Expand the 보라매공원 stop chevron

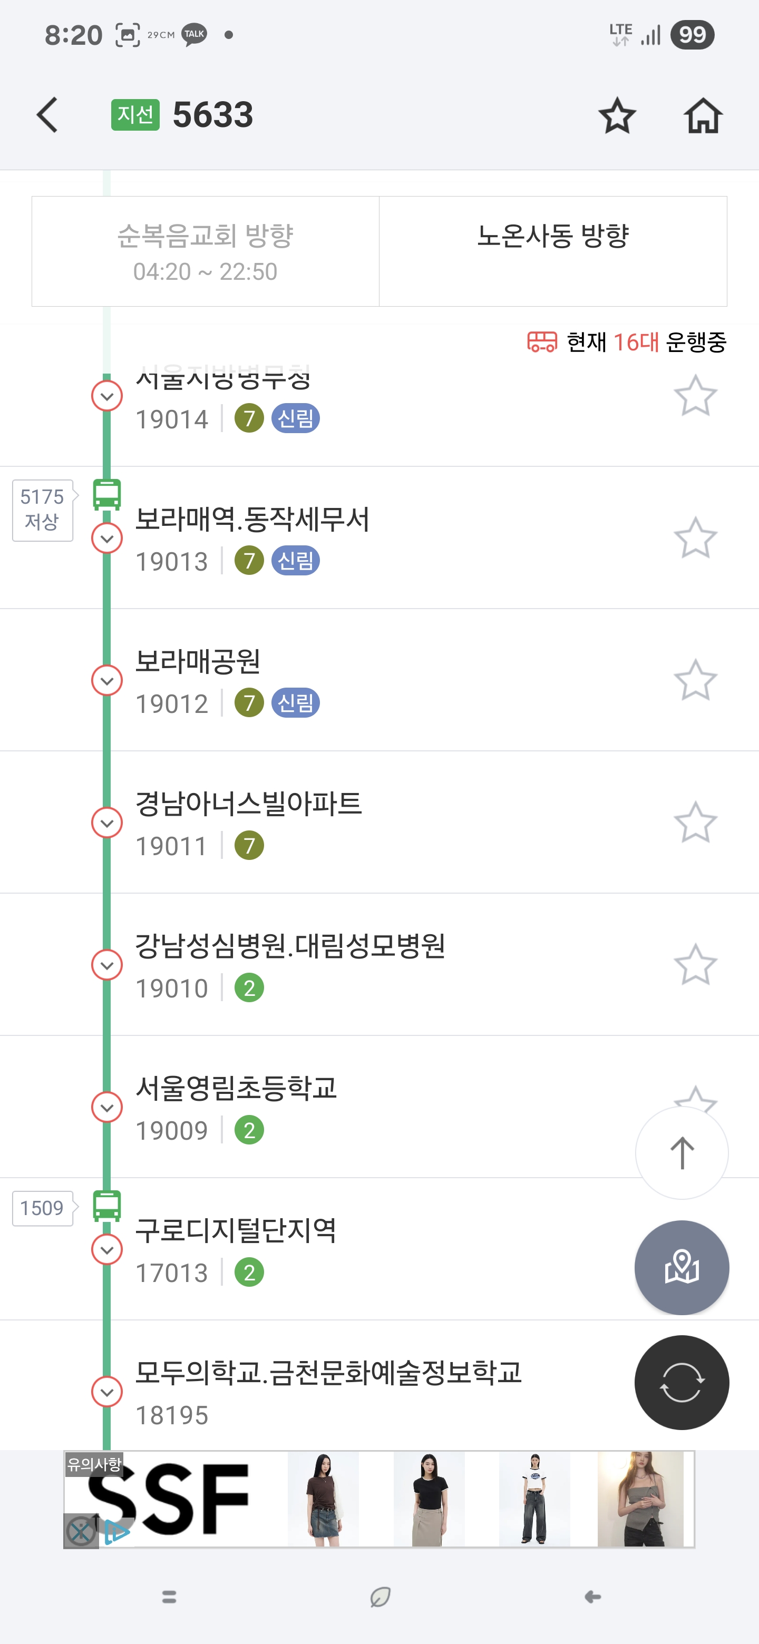107,681
